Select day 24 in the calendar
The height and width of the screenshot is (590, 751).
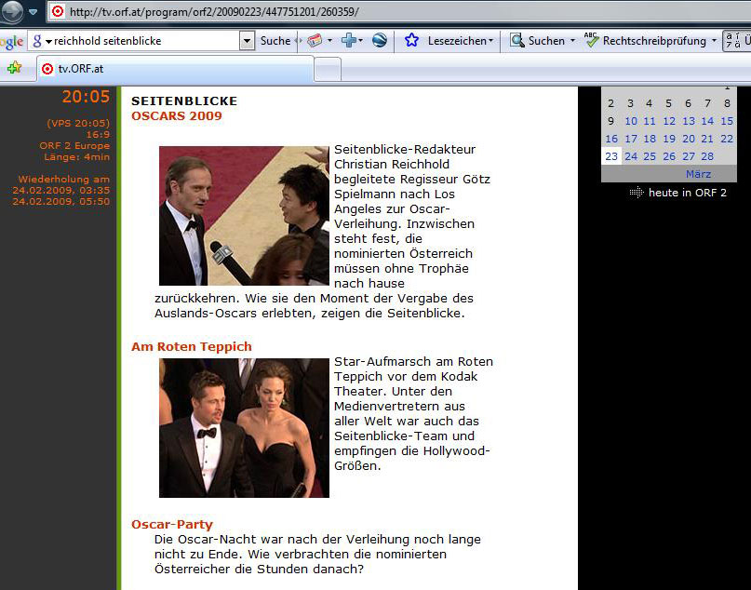(x=631, y=156)
